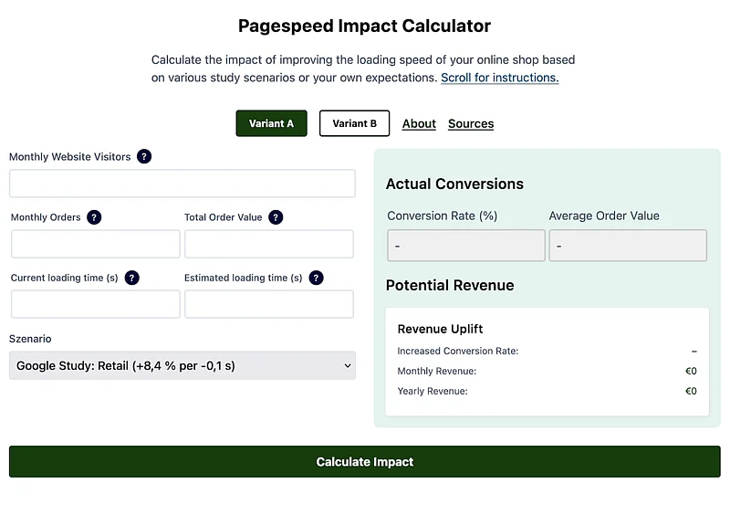Expand the Szenario dropdown

pos(182,365)
